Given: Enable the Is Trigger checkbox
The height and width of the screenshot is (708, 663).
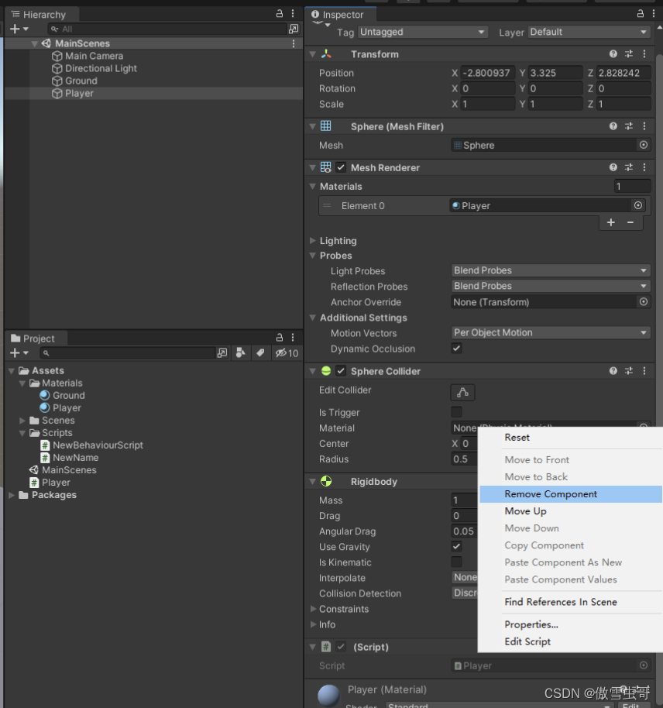Looking at the screenshot, I should [x=457, y=412].
